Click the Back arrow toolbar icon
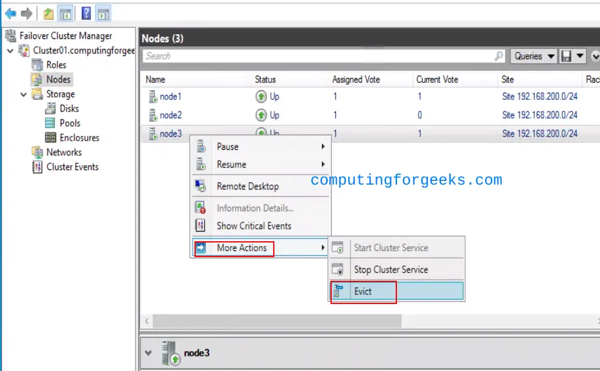The width and height of the screenshot is (600, 371). (x=10, y=14)
